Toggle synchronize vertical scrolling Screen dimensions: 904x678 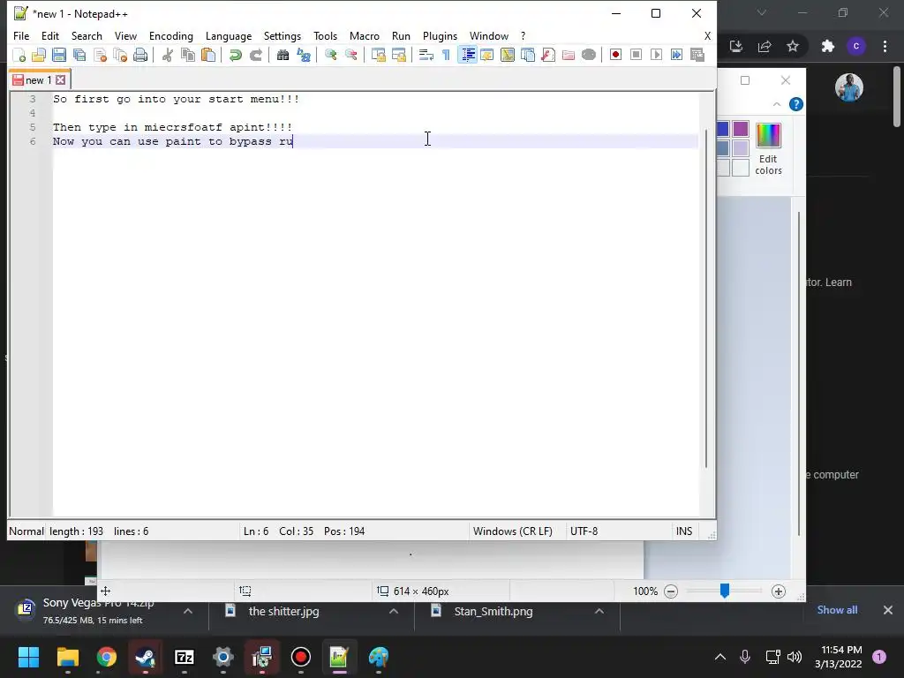[x=378, y=55]
